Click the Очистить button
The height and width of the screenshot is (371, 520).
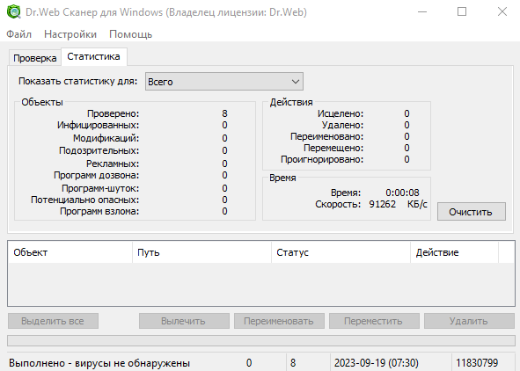click(472, 212)
